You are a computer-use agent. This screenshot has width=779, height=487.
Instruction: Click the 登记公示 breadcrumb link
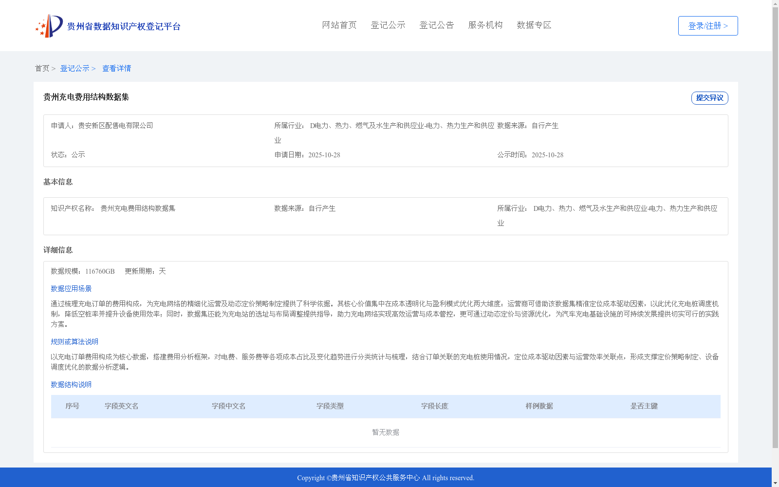pyautogui.click(x=74, y=68)
